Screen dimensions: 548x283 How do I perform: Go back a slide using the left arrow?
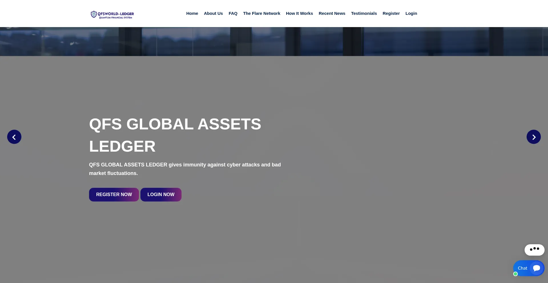coord(14,137)
